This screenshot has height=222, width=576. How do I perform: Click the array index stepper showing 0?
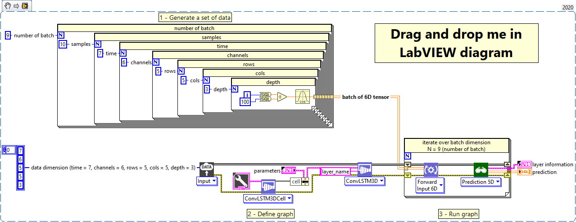tap(9, 150)
